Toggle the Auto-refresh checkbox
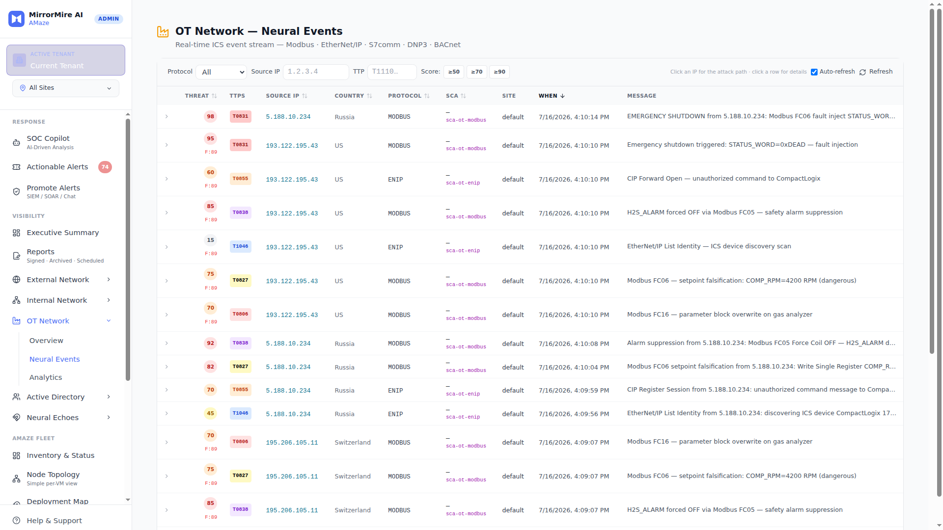Screen dimensions: 943x530 (x=814, y=72)
